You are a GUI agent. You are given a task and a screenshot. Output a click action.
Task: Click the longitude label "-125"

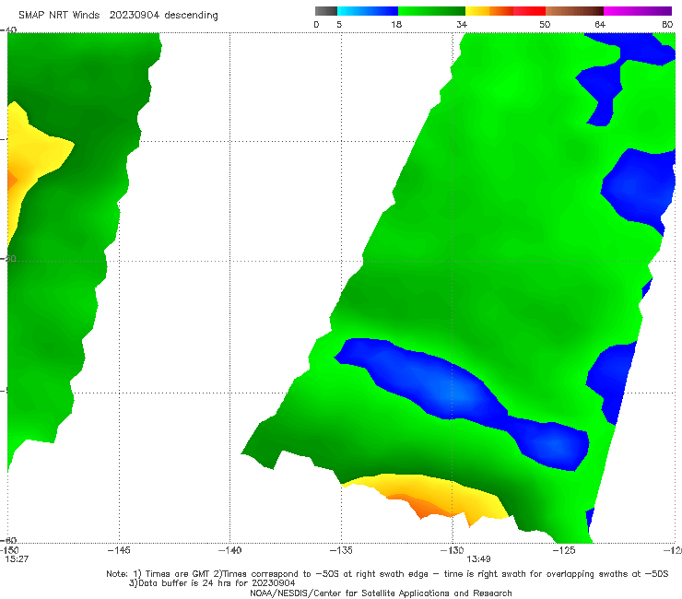(564, 550)
